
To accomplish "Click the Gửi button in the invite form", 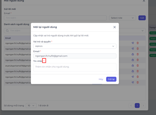I will click(x=142, y=18).
